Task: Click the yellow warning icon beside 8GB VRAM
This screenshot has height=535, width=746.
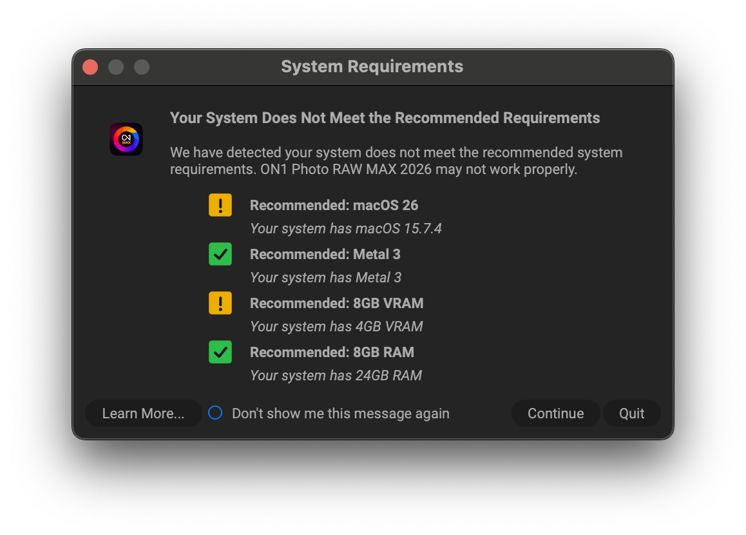Action: click(220, 303)
